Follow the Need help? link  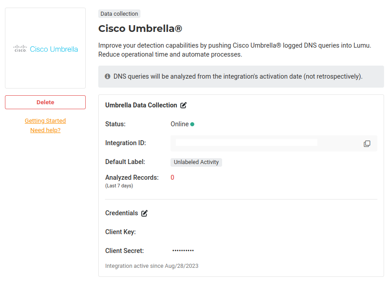(x=45, y=130)
